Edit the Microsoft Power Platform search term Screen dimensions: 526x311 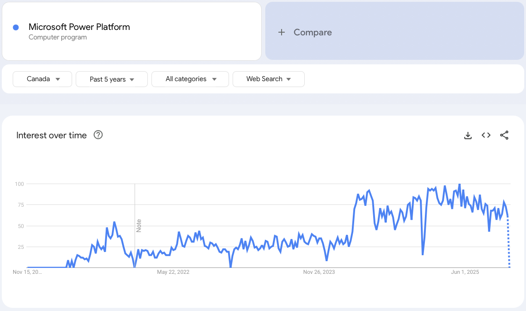coord(79,27)
